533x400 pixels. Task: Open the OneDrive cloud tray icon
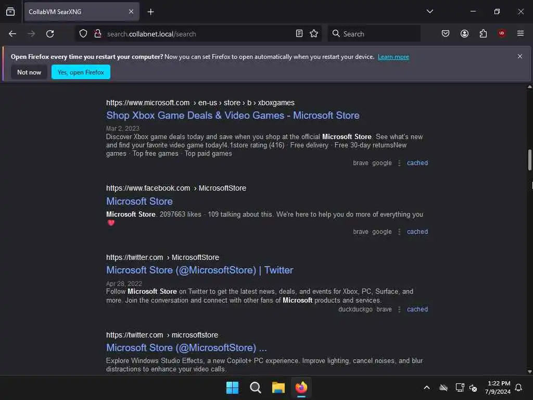443,387
